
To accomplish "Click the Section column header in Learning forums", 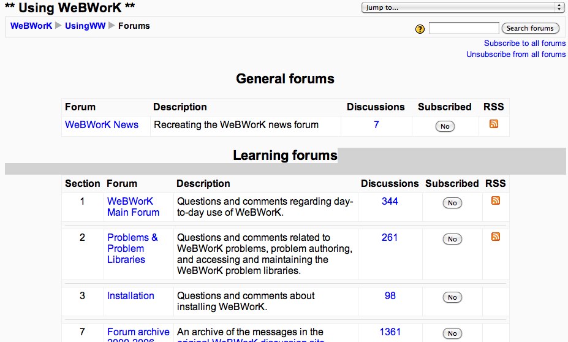I will click(82, 183).
